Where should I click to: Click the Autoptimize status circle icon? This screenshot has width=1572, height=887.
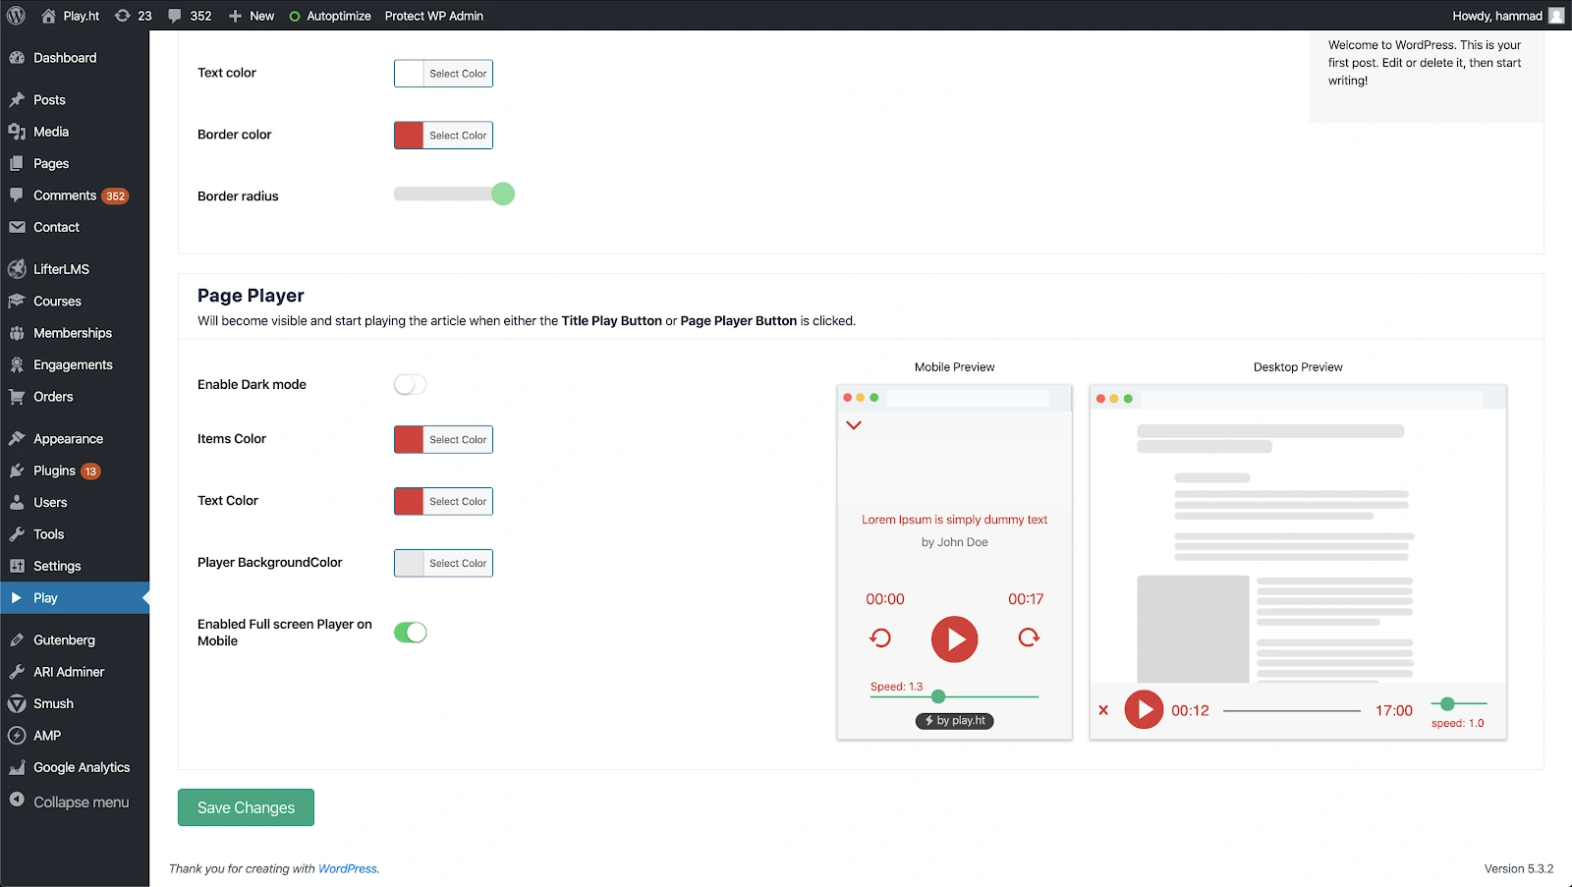pos(295,17)
